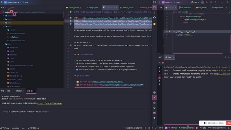The width and height of the screenshot is (231, 130).
Task: Click horizontal scrollbar of main.py editor
Action: (x=198, y=54)
